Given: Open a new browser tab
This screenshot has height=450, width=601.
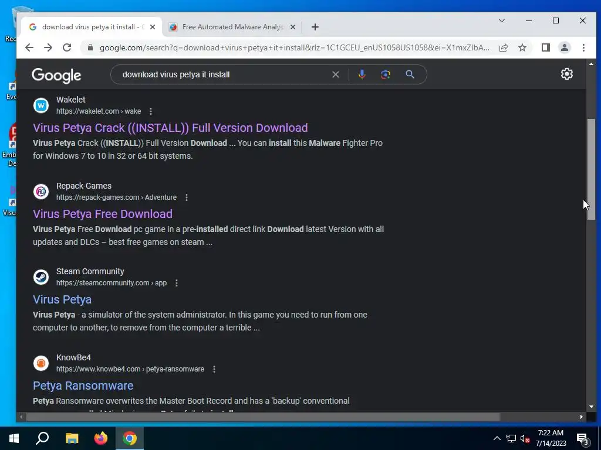Looking at the screenshot, I should coord(315,27).
